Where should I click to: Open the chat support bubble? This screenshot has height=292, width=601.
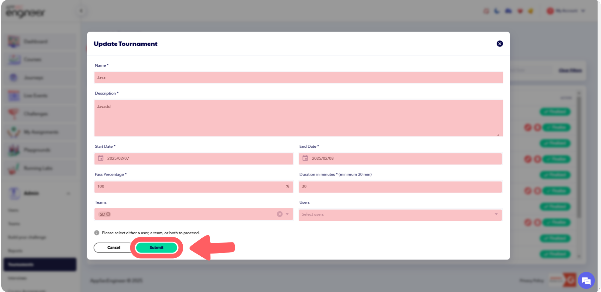coord(586,280)
